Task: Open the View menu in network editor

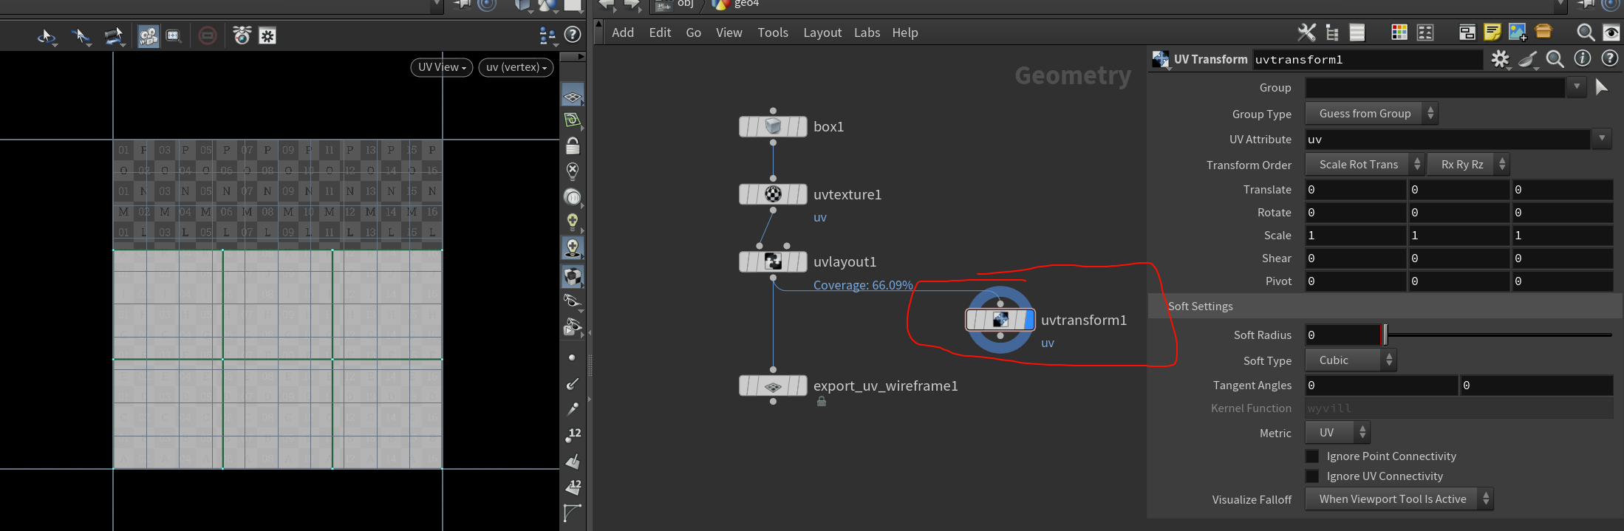Action: pyautogui.click(x=729, y=32)
